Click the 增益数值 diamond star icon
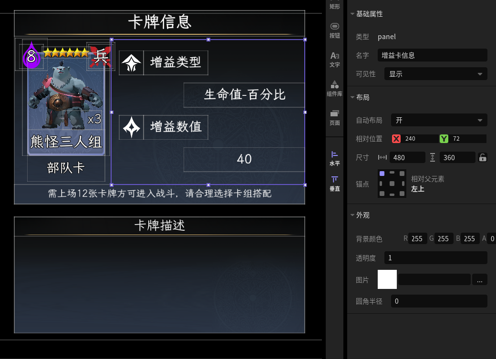The width and height of the screenshot is (496, 359). (x=131, y=127)
